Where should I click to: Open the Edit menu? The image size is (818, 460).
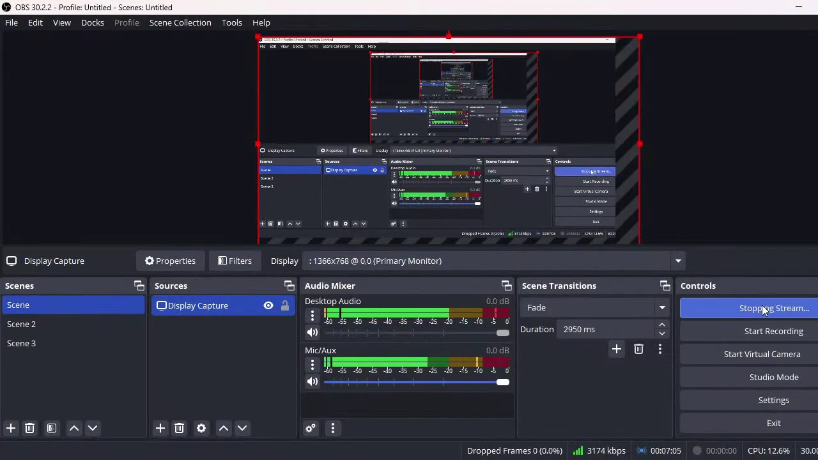(x=35, y=22)
